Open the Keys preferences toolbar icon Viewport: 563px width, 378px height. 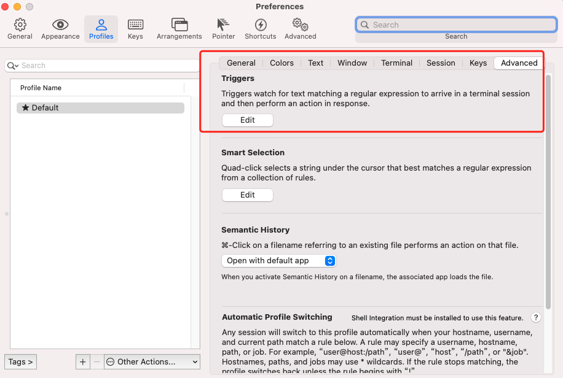[135, 28]
